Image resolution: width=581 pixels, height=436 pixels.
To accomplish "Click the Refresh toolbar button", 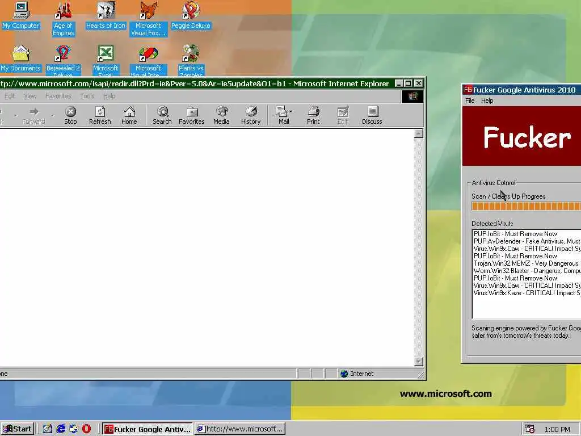I will (x=100, y=115).
